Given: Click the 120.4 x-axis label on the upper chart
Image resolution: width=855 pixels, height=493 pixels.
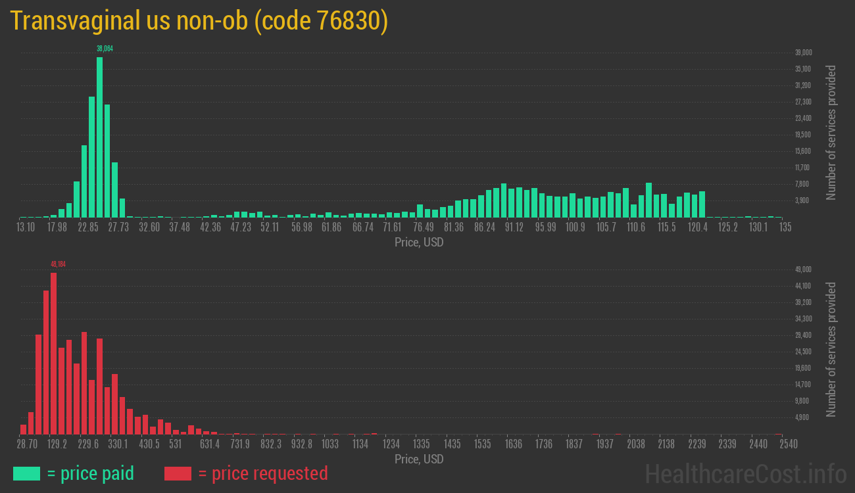Looking at the screenshot, I should [697, 227].
